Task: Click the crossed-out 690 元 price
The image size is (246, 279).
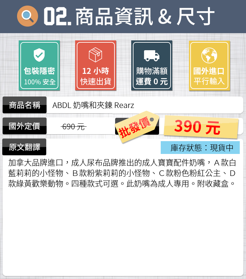Action: tap(73, 127)
